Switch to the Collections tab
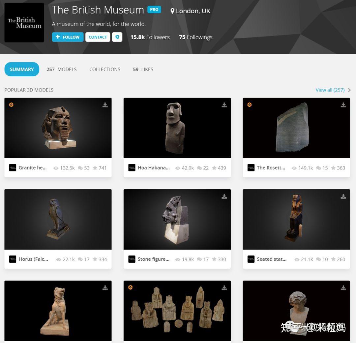The image size is (356, 343). [105, 69]
